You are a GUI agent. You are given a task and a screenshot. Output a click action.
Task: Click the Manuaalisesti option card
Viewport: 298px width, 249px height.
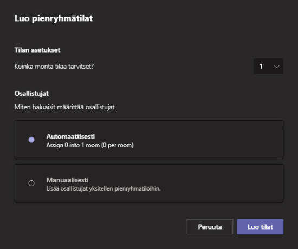(149, 184)
